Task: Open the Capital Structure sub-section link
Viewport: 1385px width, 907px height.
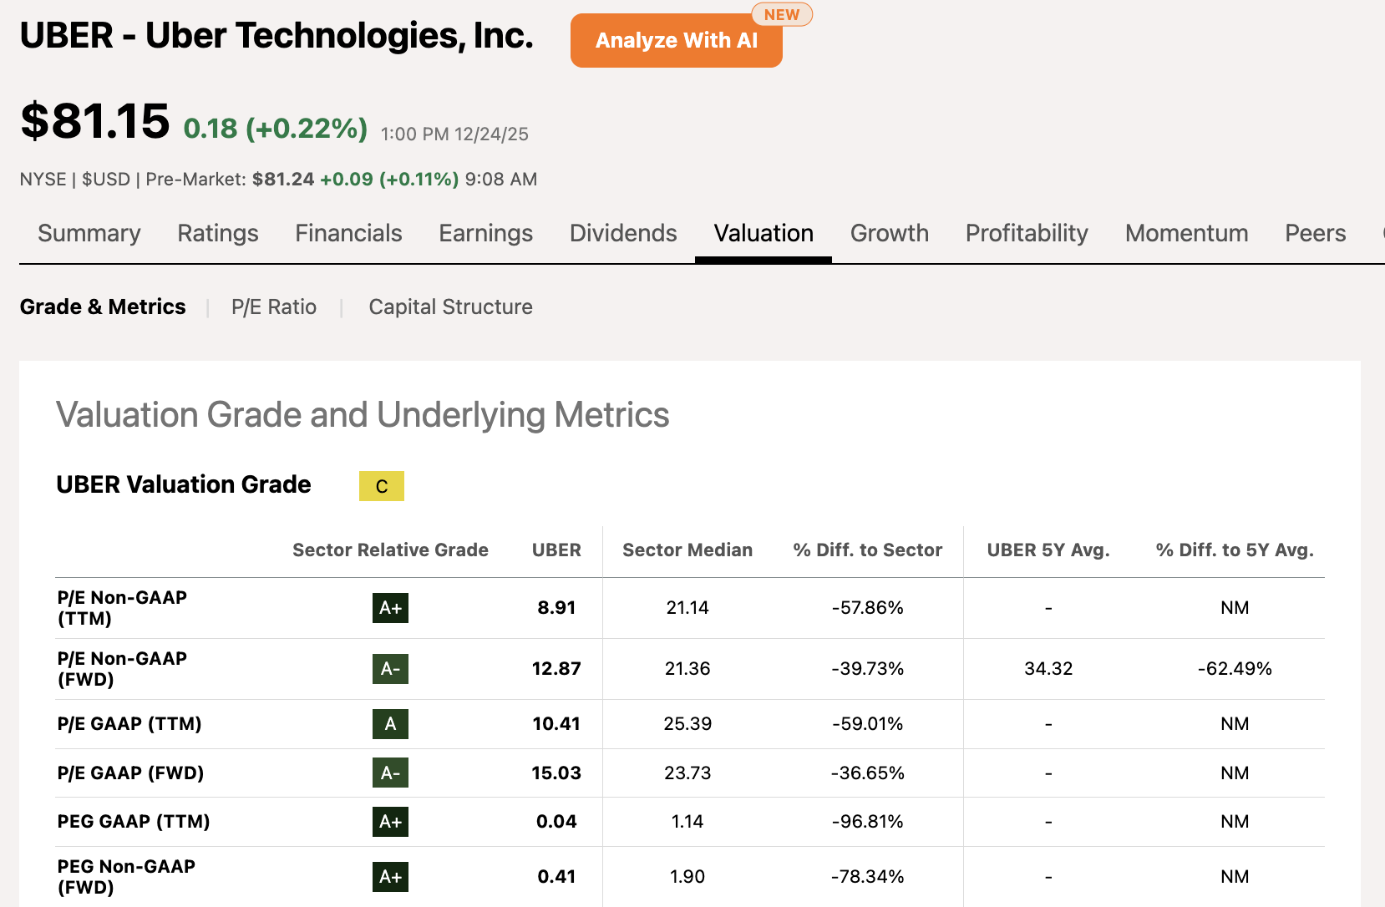Action: click(x=450, y=307)
